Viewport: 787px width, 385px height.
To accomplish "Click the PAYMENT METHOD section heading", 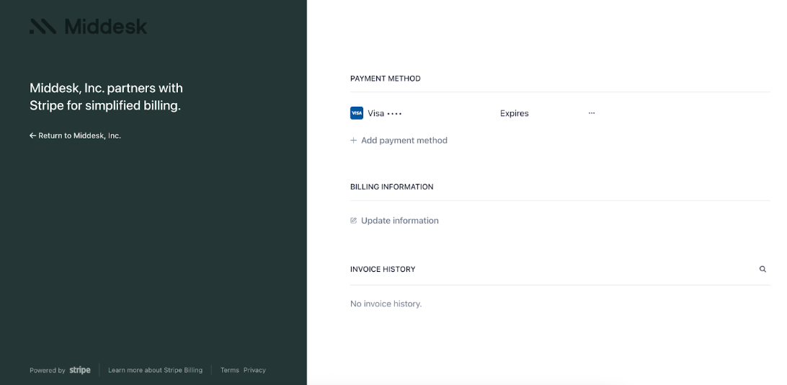I will click(385, 79).
